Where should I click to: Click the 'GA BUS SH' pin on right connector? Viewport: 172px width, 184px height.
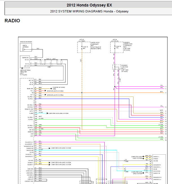(x=156, y=173)
